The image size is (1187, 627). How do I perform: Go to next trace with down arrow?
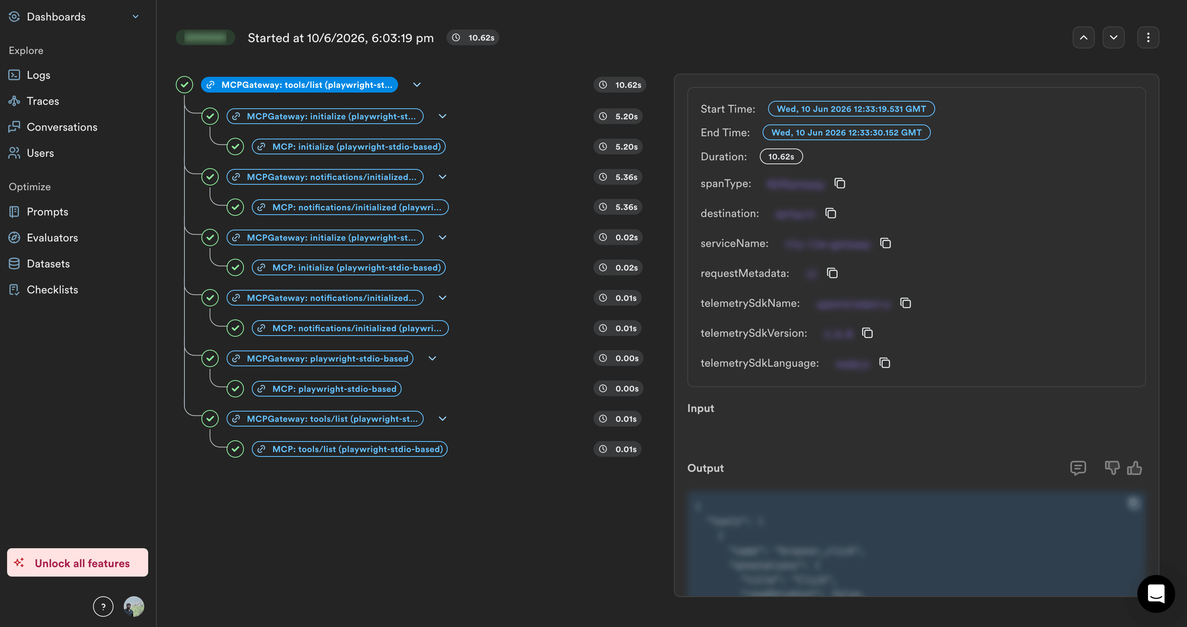click(x=1114, y=38)
